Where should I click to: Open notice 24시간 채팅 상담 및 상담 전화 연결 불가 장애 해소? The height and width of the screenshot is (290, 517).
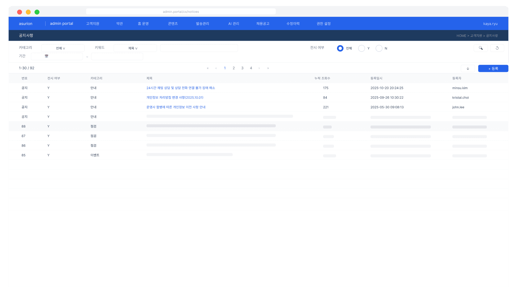coord(181,88)
